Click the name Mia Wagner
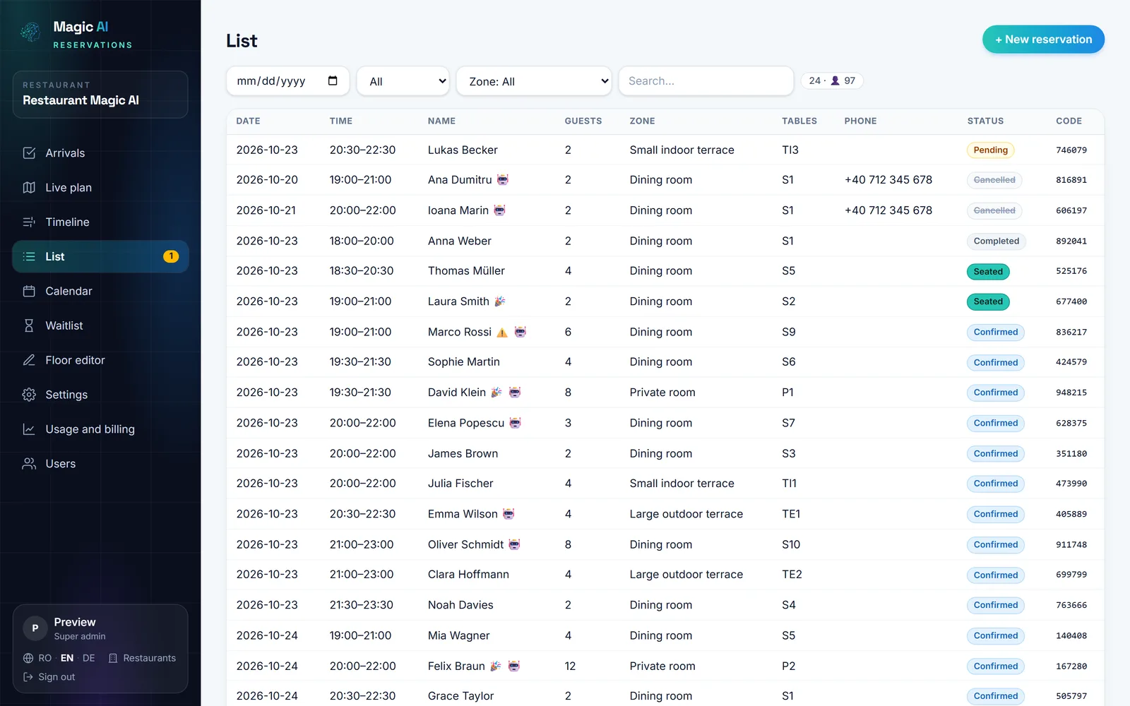 (458, 635)
